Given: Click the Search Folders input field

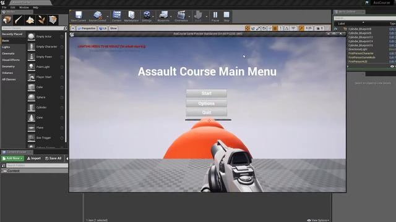Looking at the screenshot, I should pyautogui.click(x=37, y=165).
